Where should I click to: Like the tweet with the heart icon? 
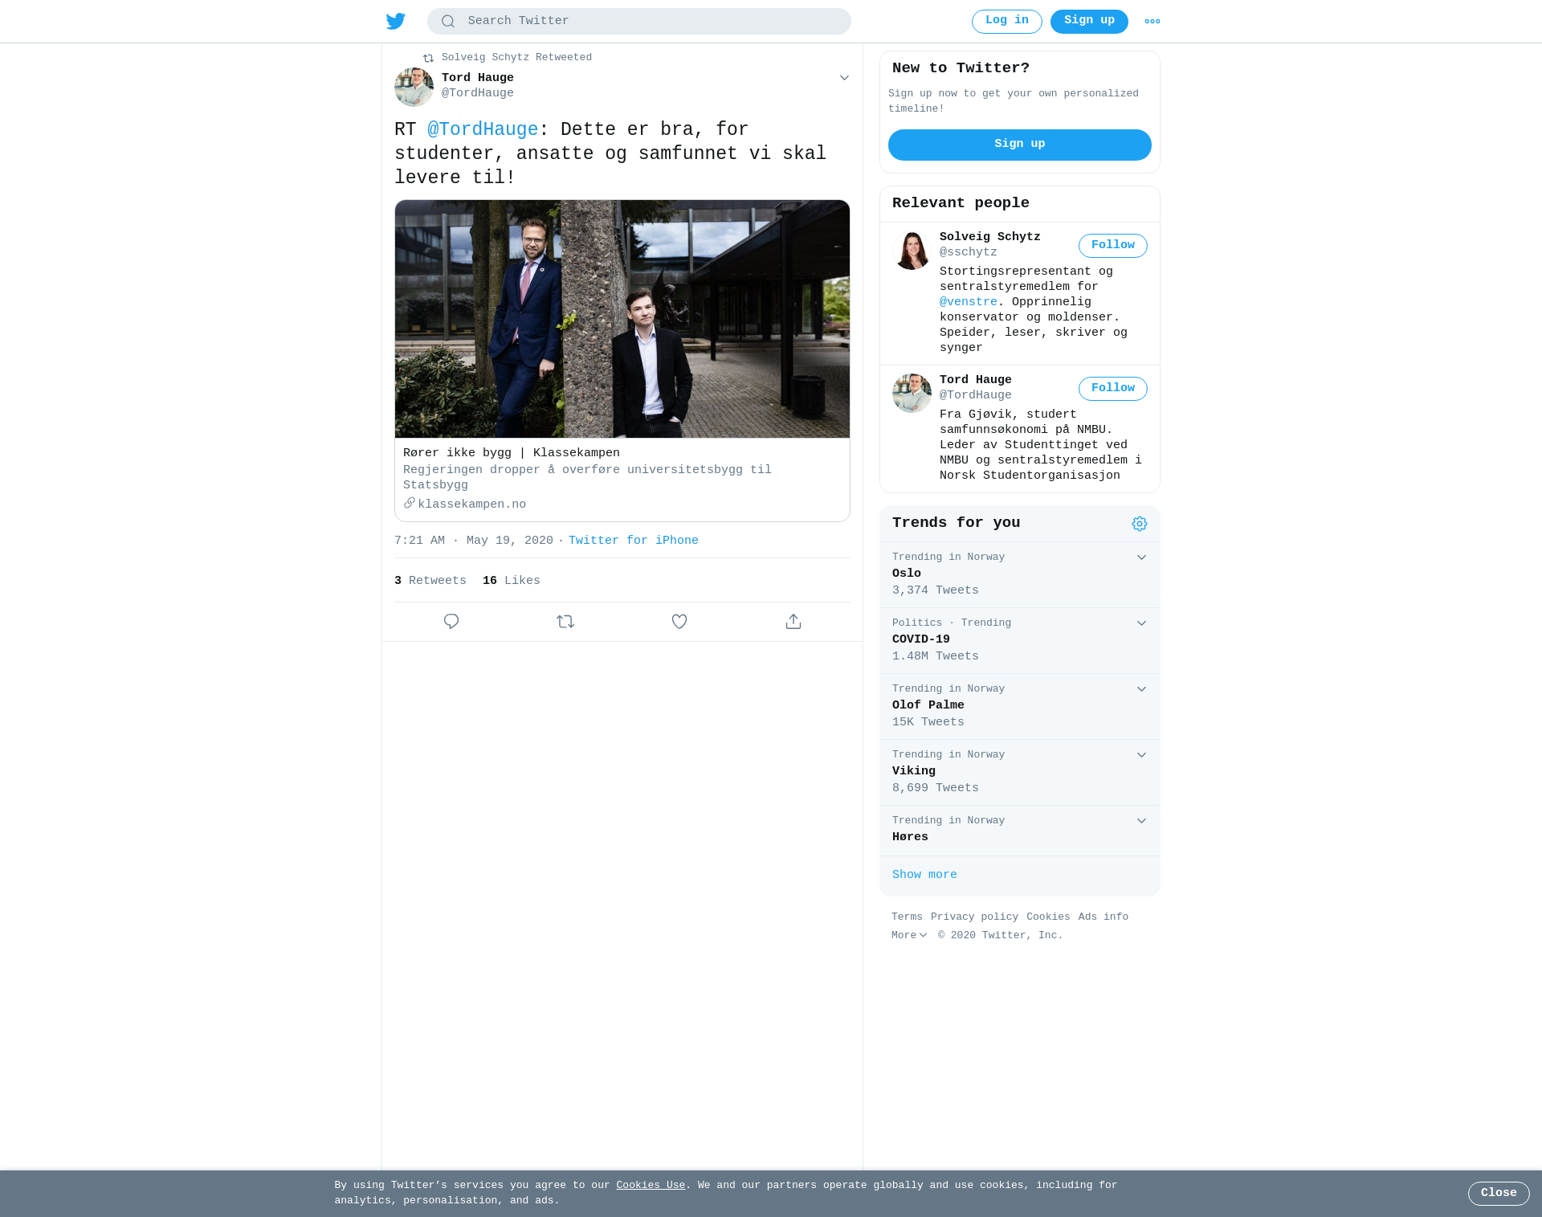click(x=679, y=622)
